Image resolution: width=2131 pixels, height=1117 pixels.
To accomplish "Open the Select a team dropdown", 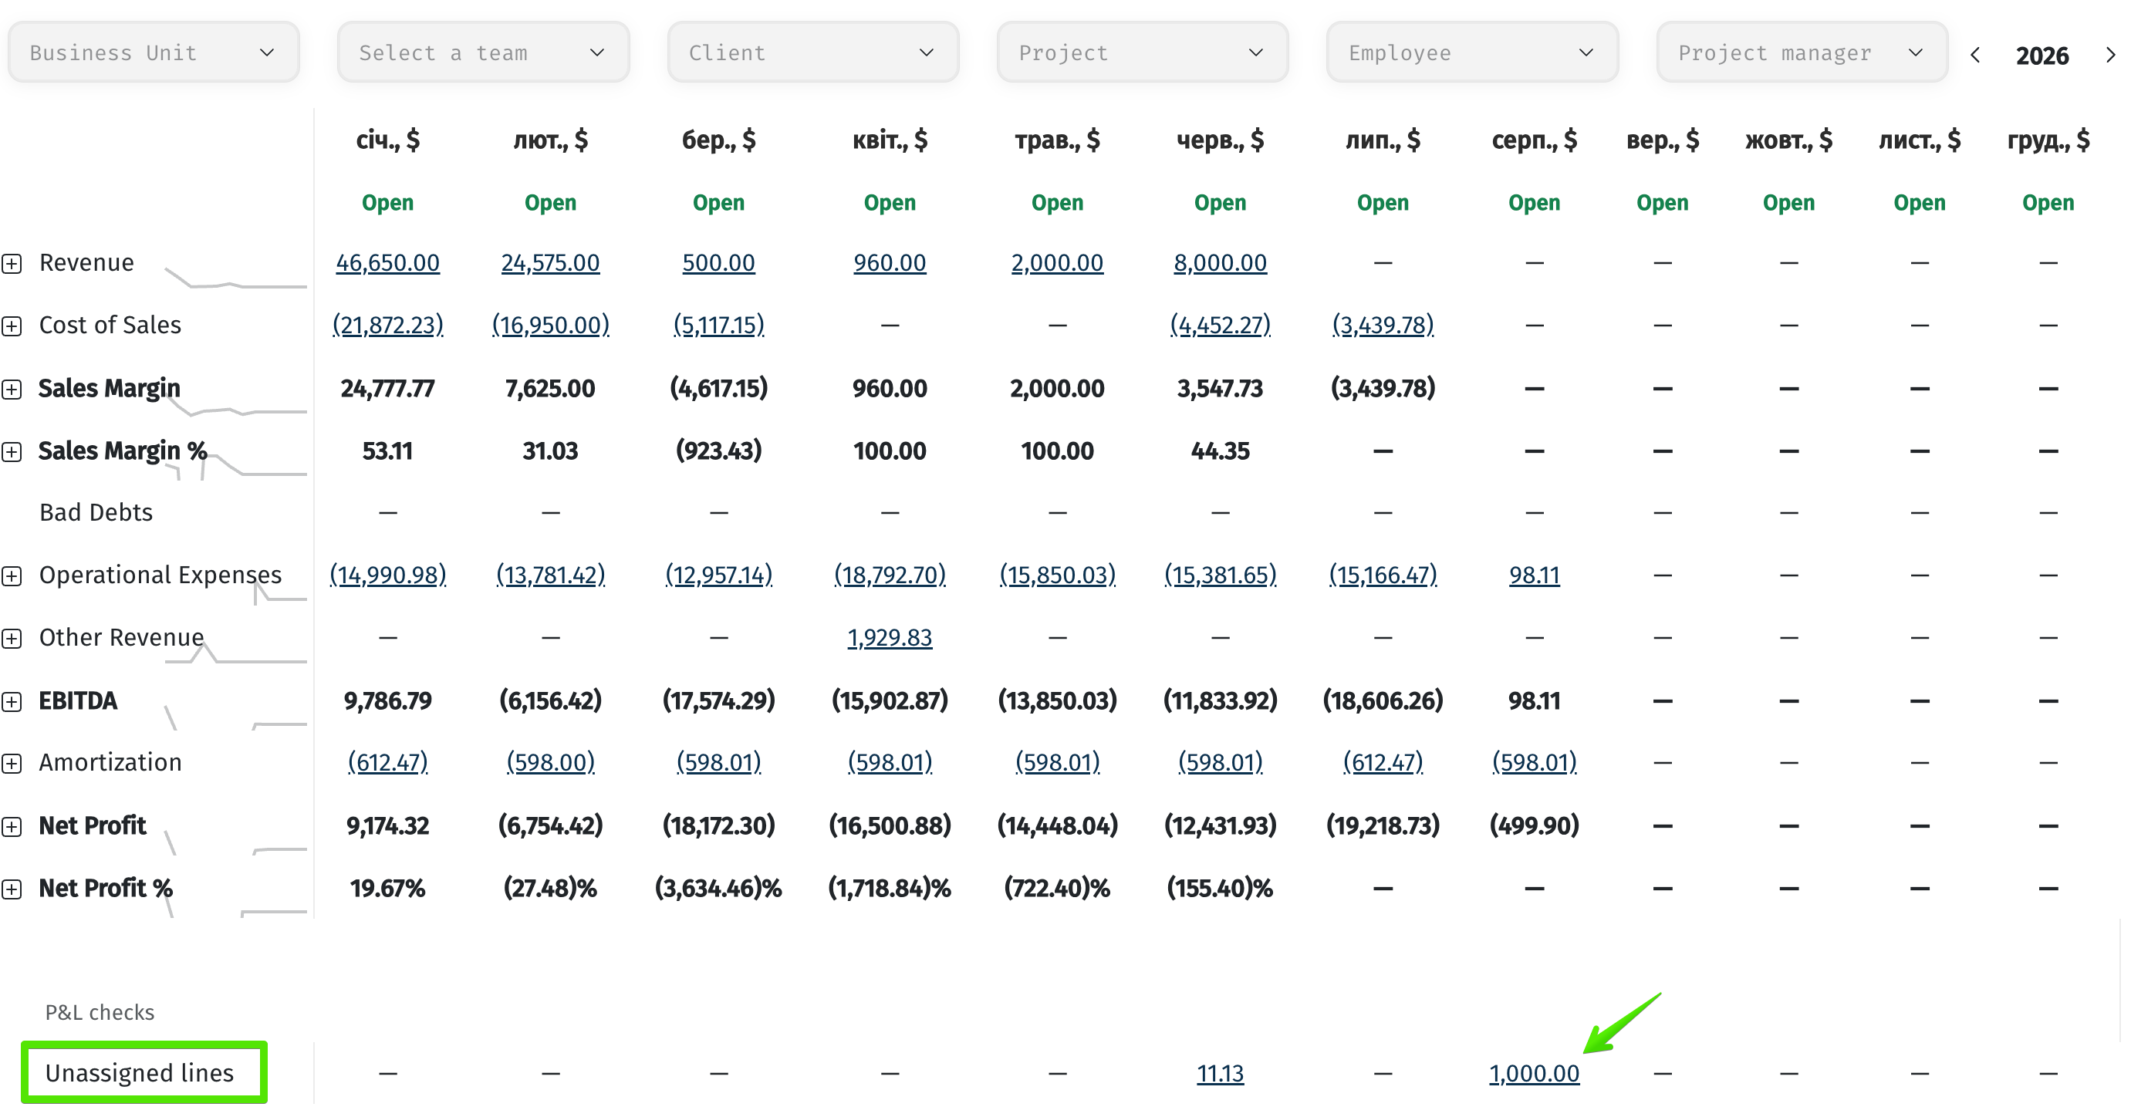I will pos(483,52).
